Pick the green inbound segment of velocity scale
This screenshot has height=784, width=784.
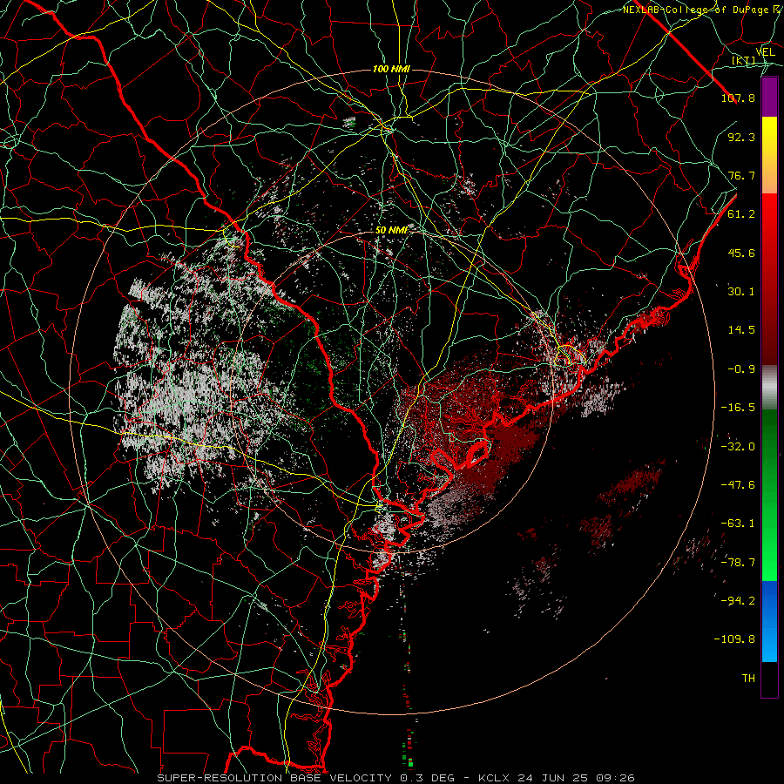(769, 495)
